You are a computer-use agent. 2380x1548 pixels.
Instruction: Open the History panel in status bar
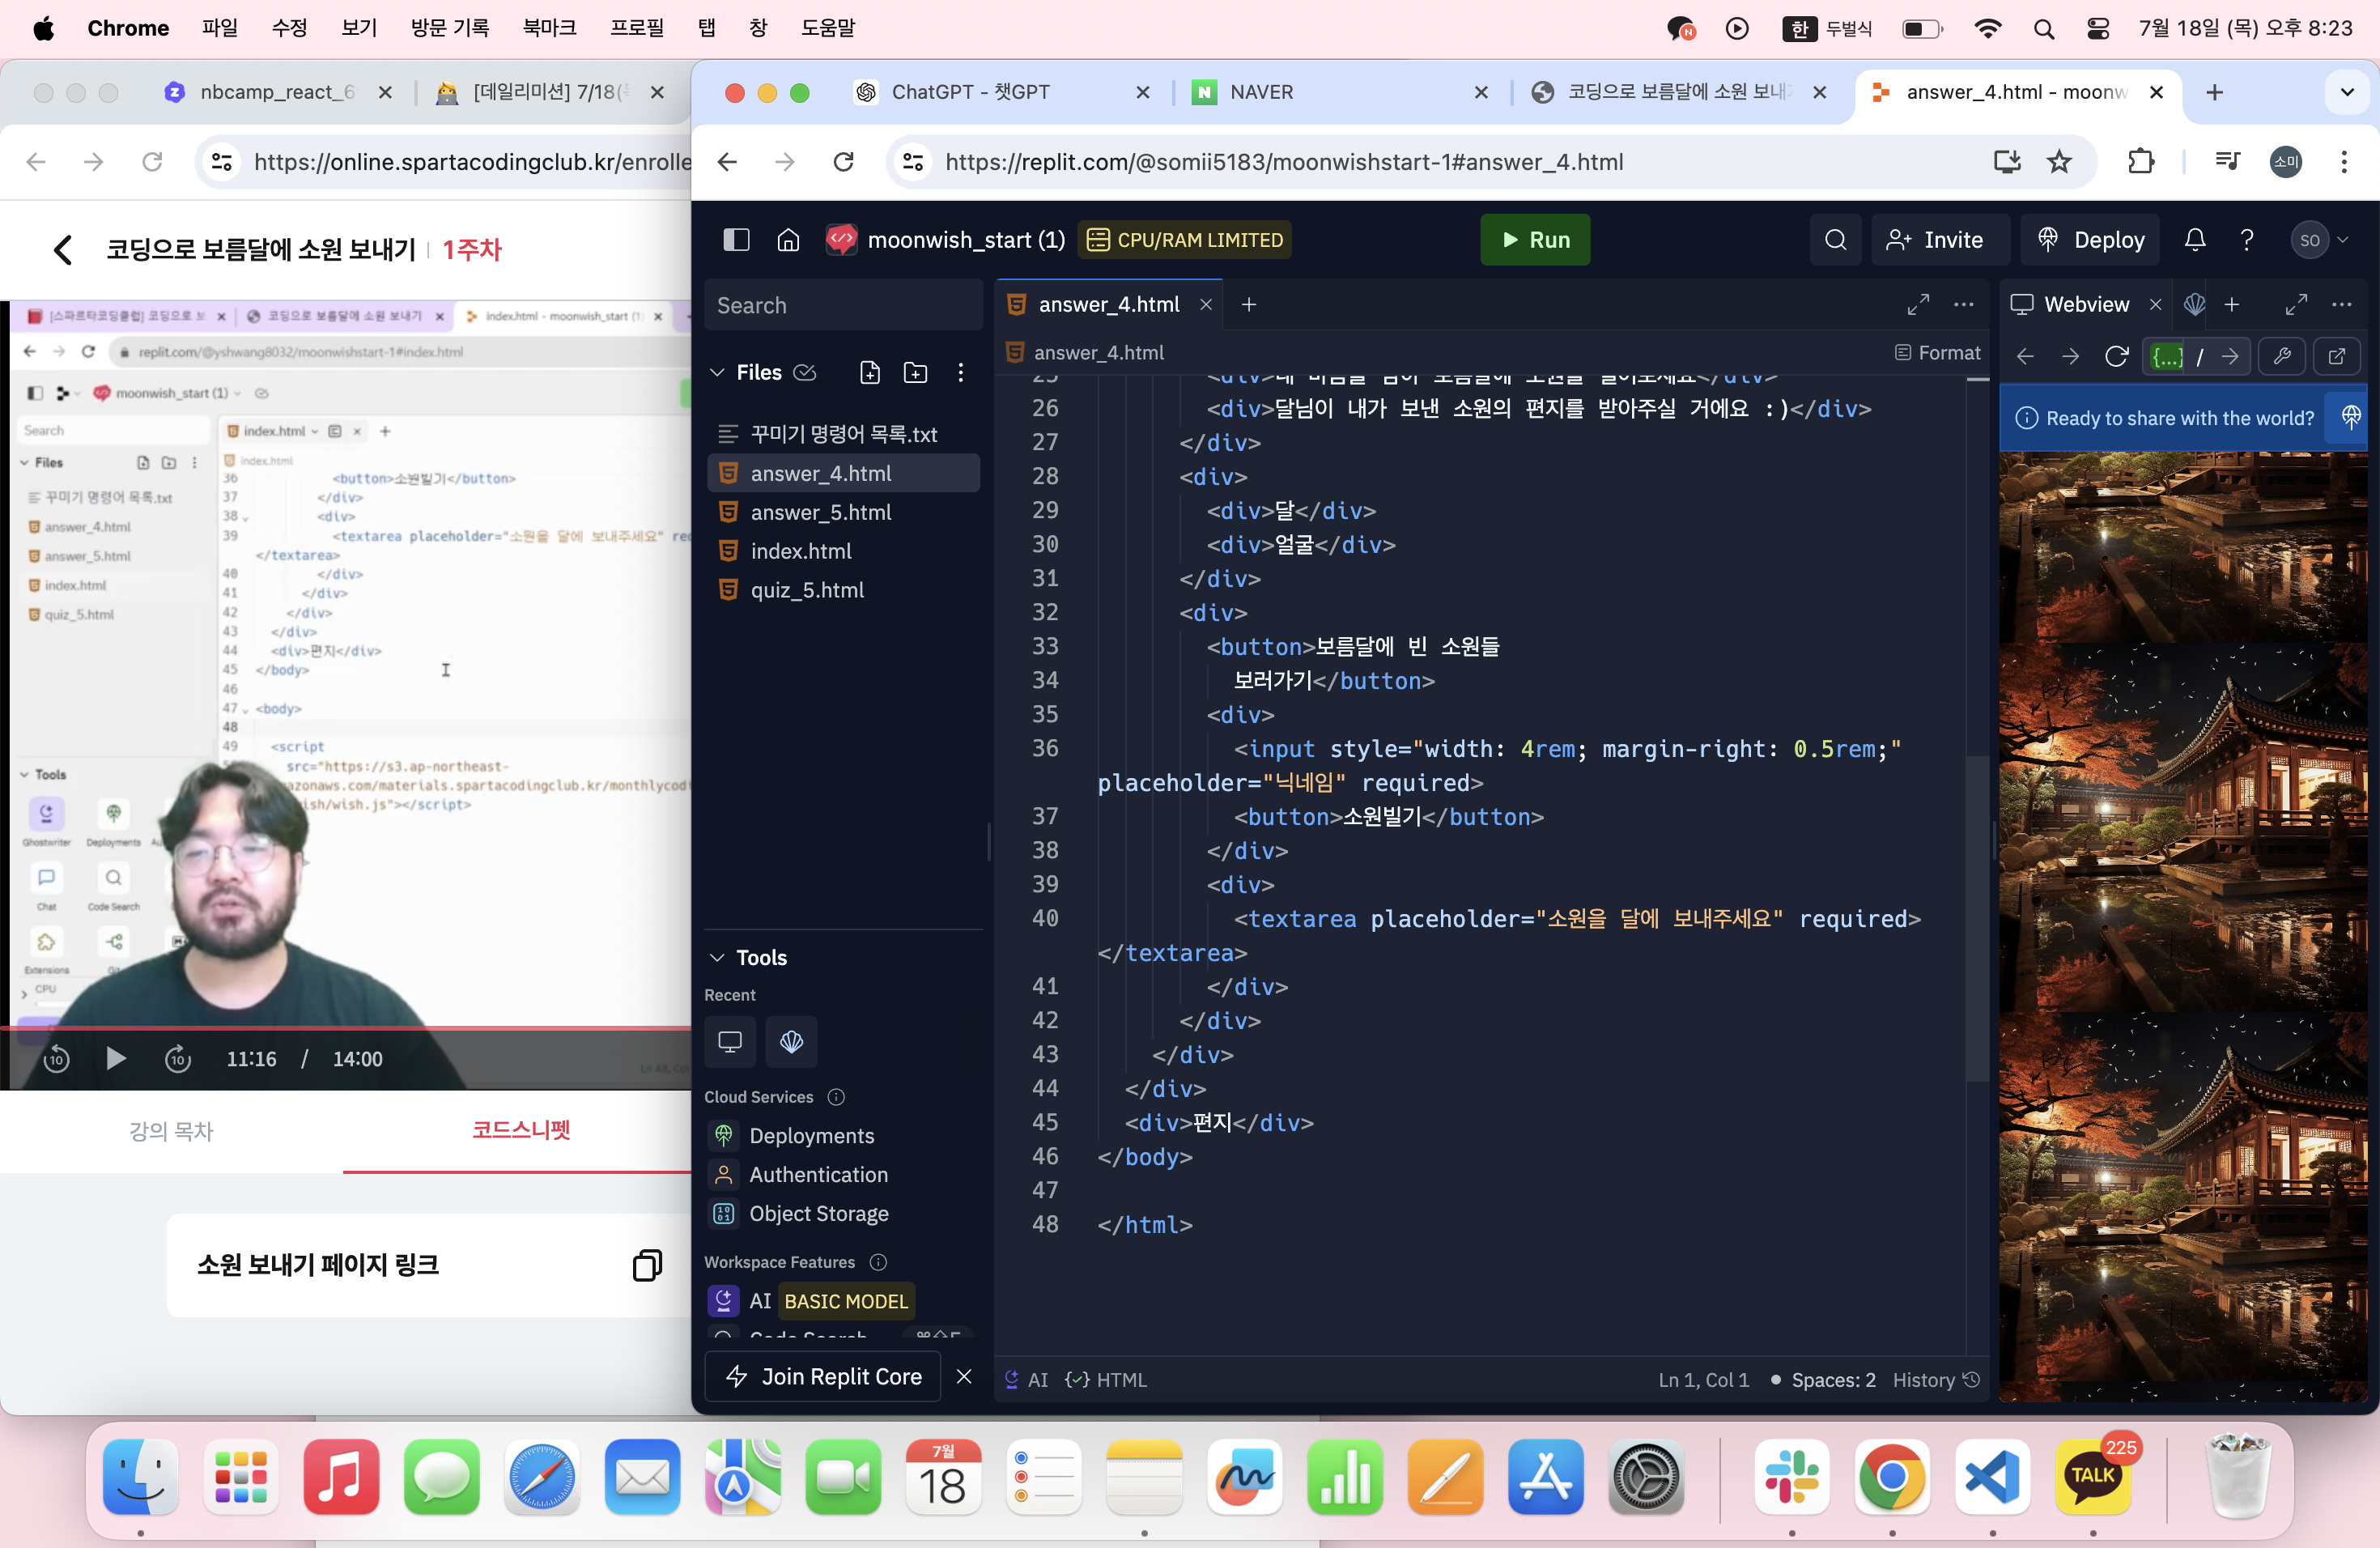tap(1936, 1380)
